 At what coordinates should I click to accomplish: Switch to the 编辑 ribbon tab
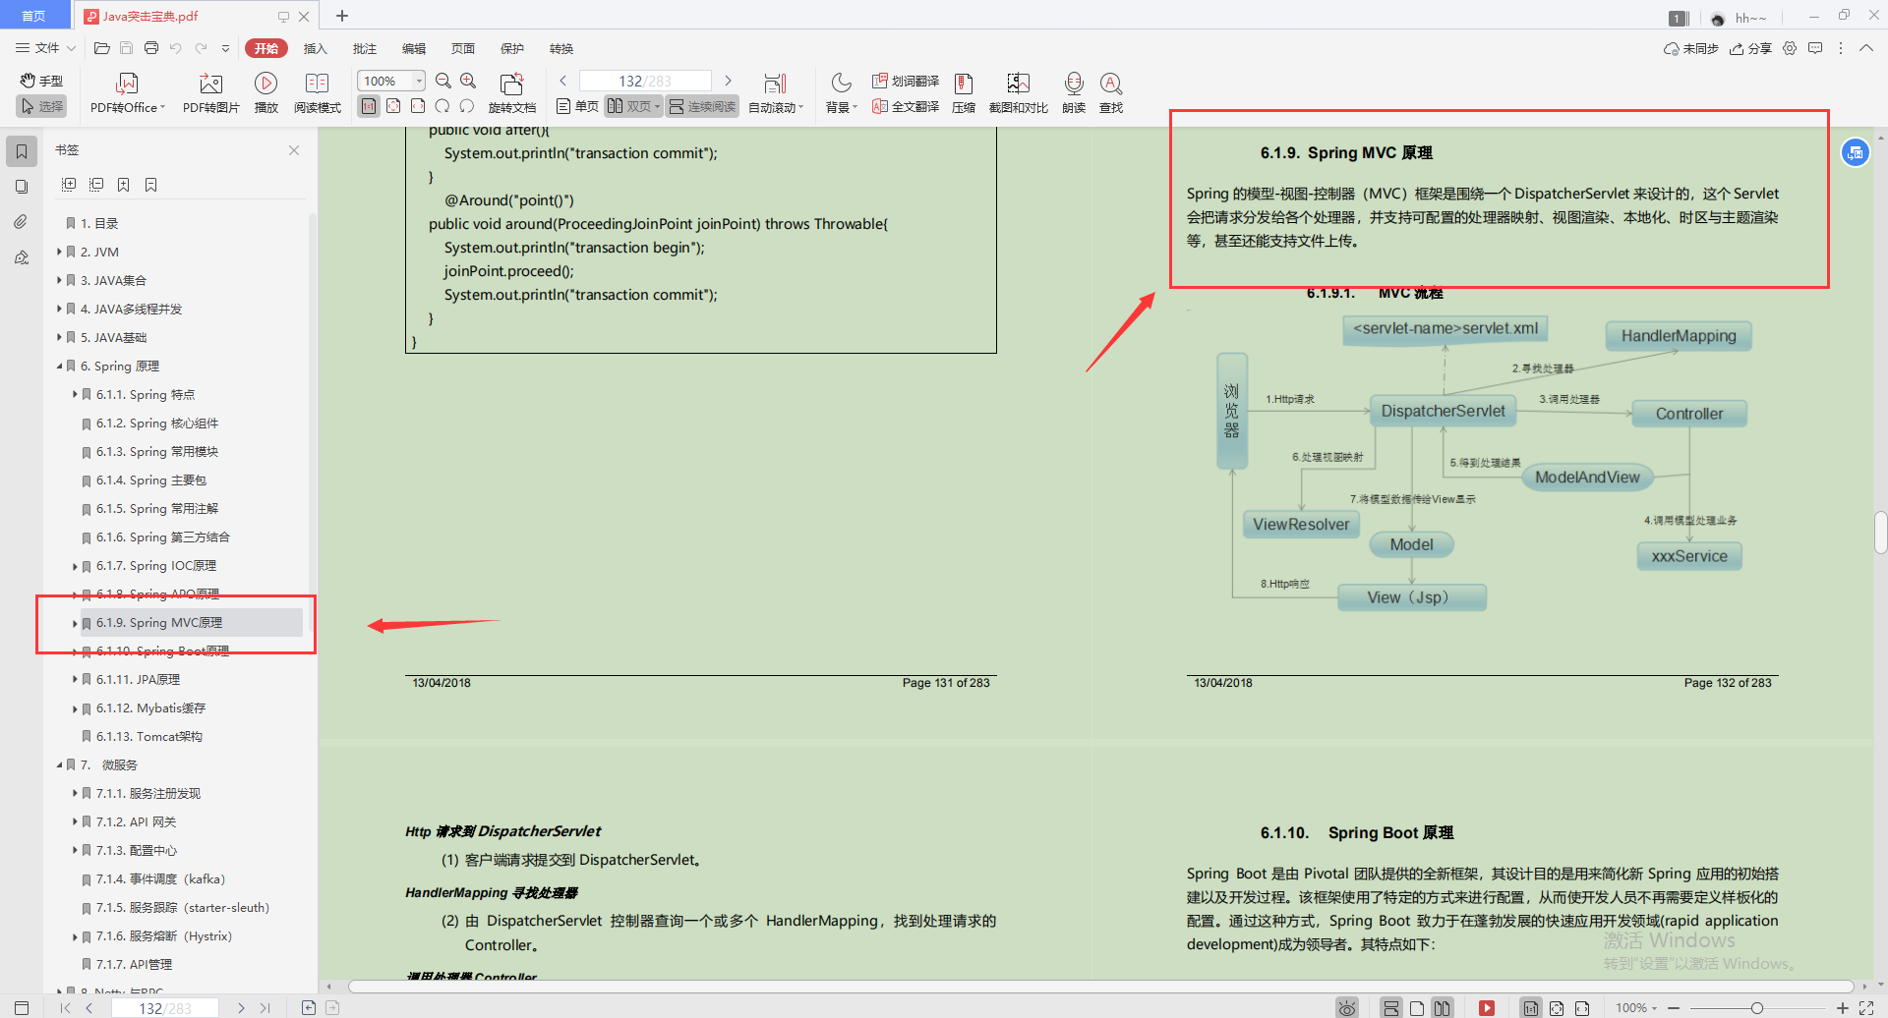(x=413, y=48)
